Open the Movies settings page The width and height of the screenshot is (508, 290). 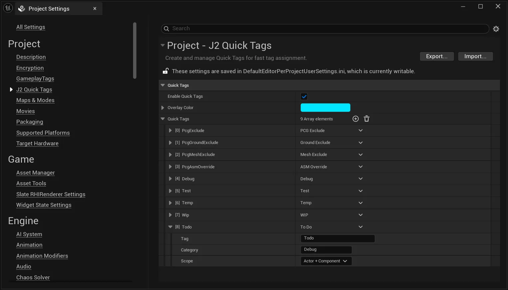click(x=26, y=111)
